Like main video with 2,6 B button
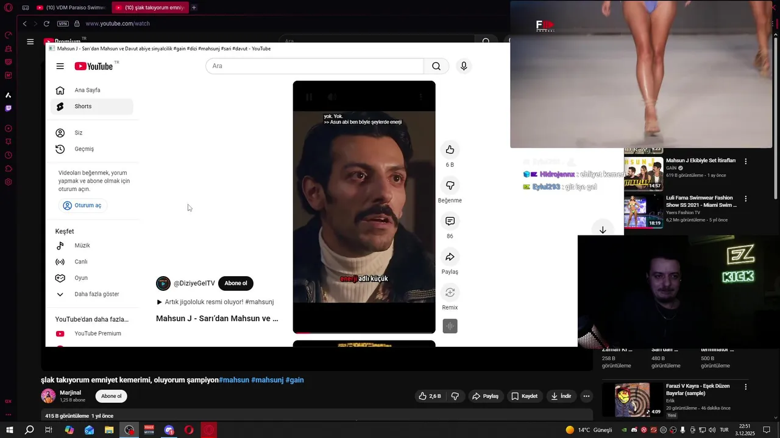Image resolution: width=780 pixels, height=438 pixels. [430, 396]
